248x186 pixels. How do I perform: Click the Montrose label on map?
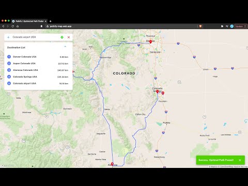pos(27,112)
